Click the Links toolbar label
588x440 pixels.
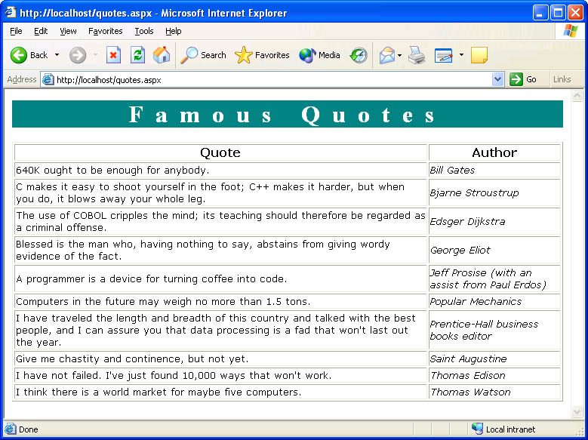(562, 79)
